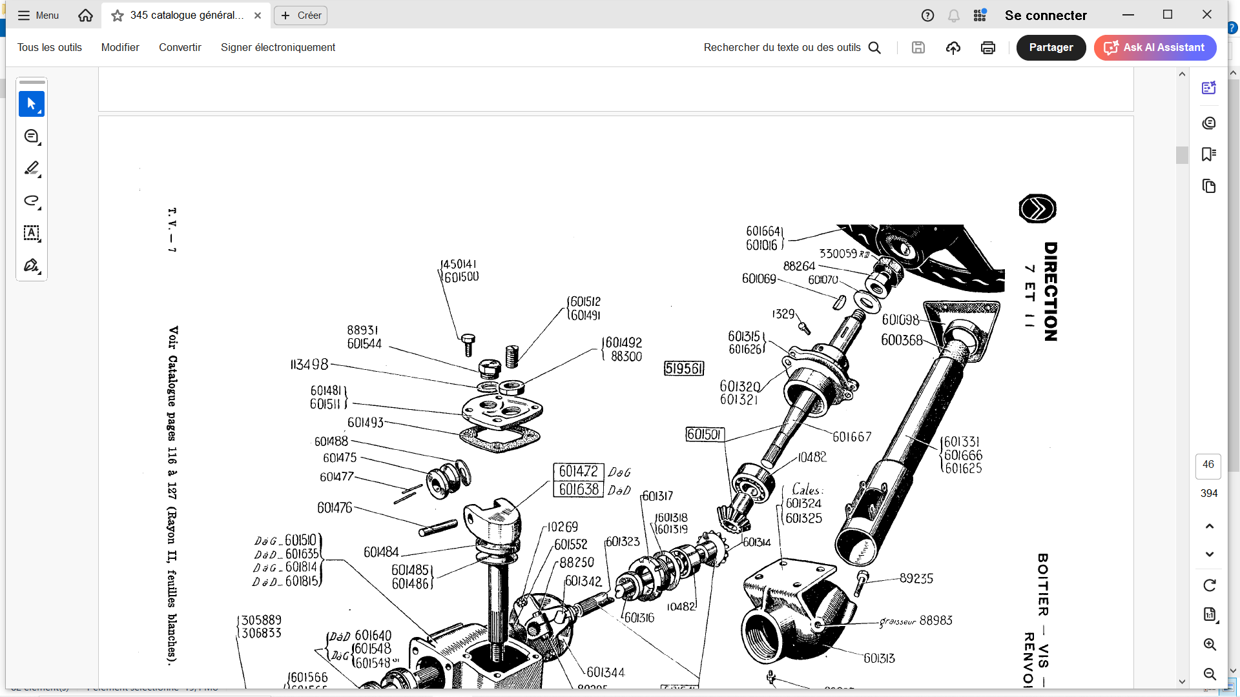Image resolution: width=1240 pixels, height=697 pixels.
Task: Select the freehand draw loop tool
Action: tap(31, 201)
